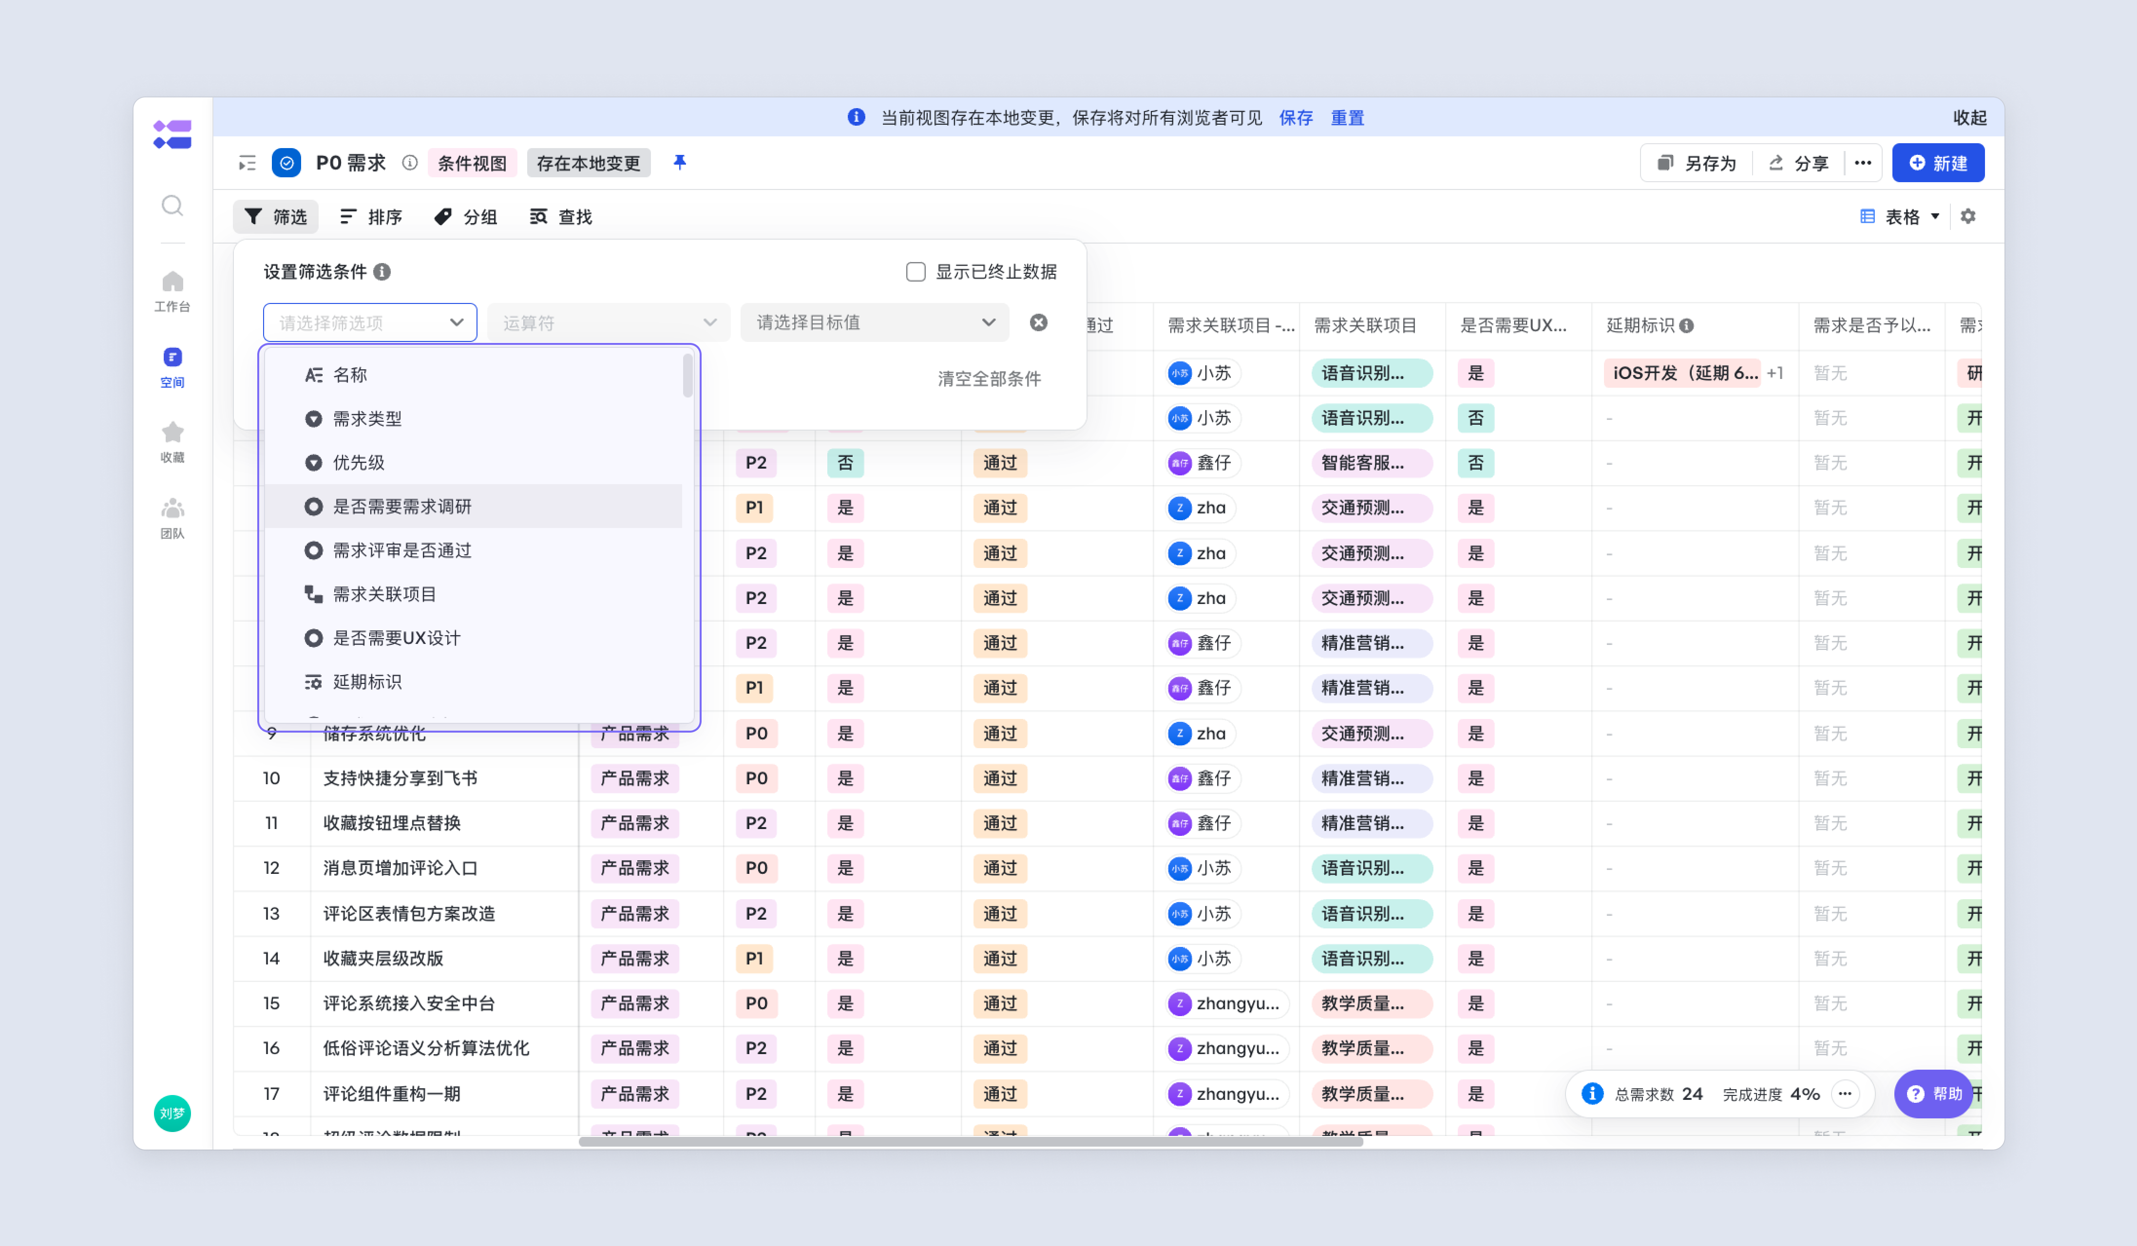The width and height of the screenshot is (2137, 1246).
Task: Click the app logo in sidebar
Action: tap(172, 134)
